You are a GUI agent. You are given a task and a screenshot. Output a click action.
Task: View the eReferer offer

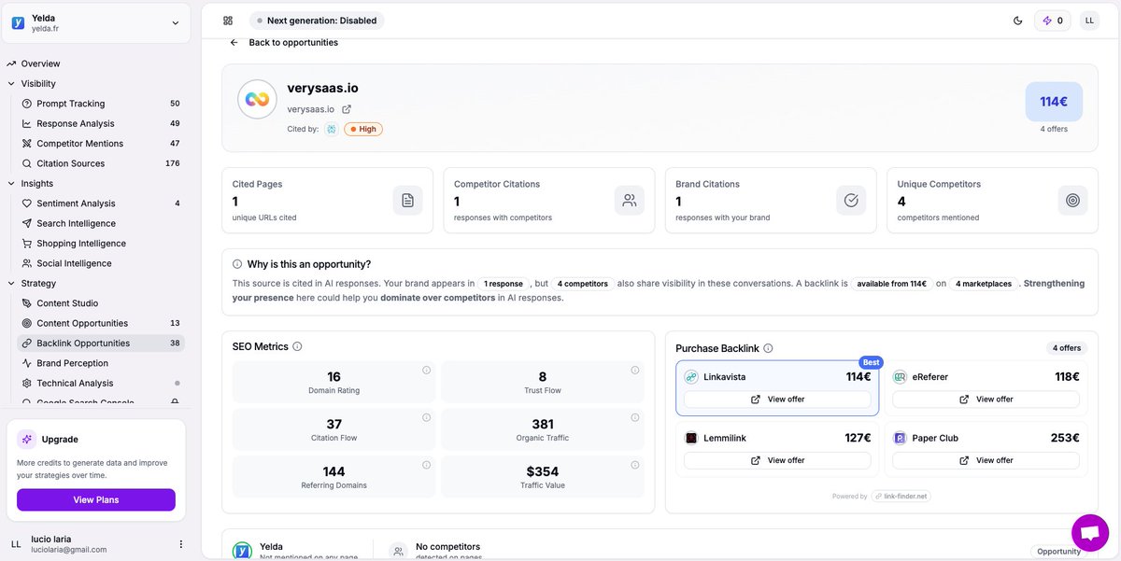(986, 400)
